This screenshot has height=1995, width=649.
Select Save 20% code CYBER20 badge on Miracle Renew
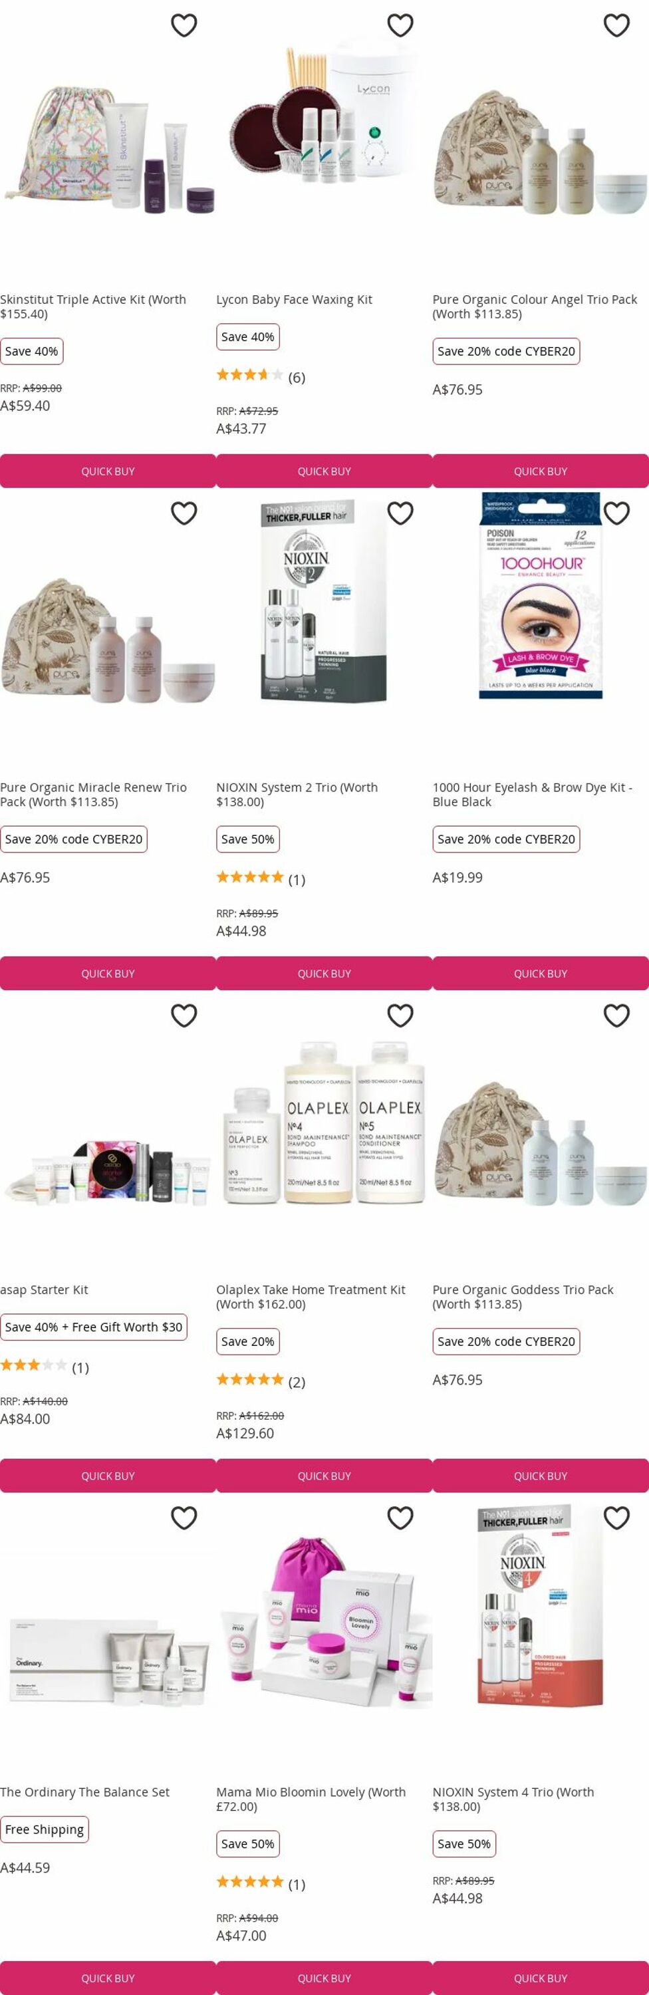tap(74, 839)
